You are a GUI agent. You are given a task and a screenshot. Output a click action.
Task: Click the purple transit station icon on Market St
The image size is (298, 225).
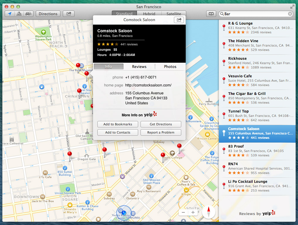[122, 177]
